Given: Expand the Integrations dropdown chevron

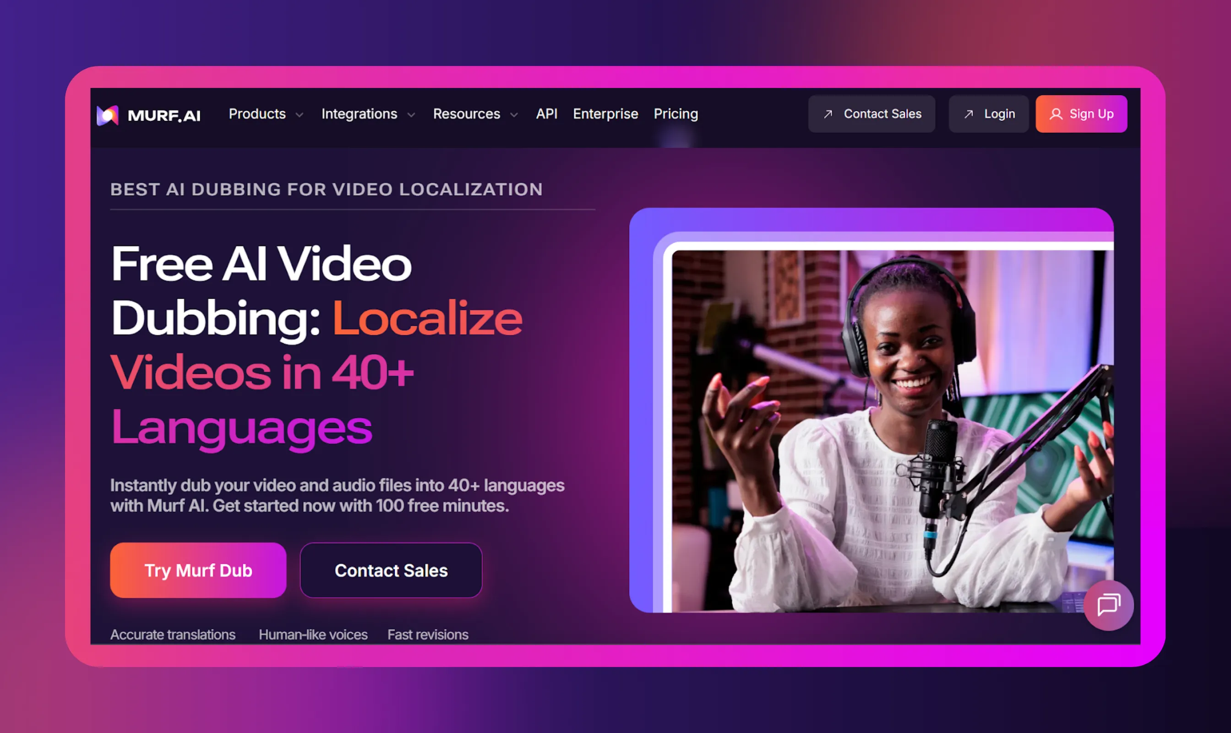Looking at the screenshot, I should [x=411, y=115].
